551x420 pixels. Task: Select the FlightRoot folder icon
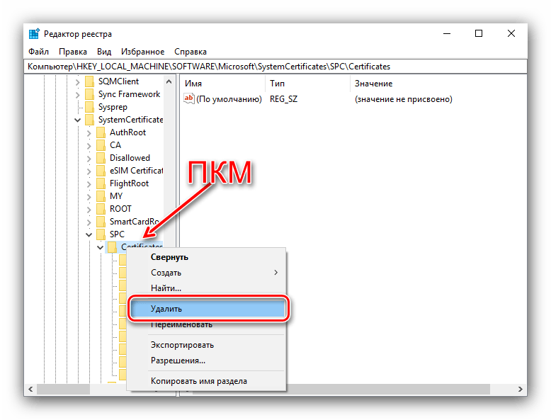(x=101, y=183)
